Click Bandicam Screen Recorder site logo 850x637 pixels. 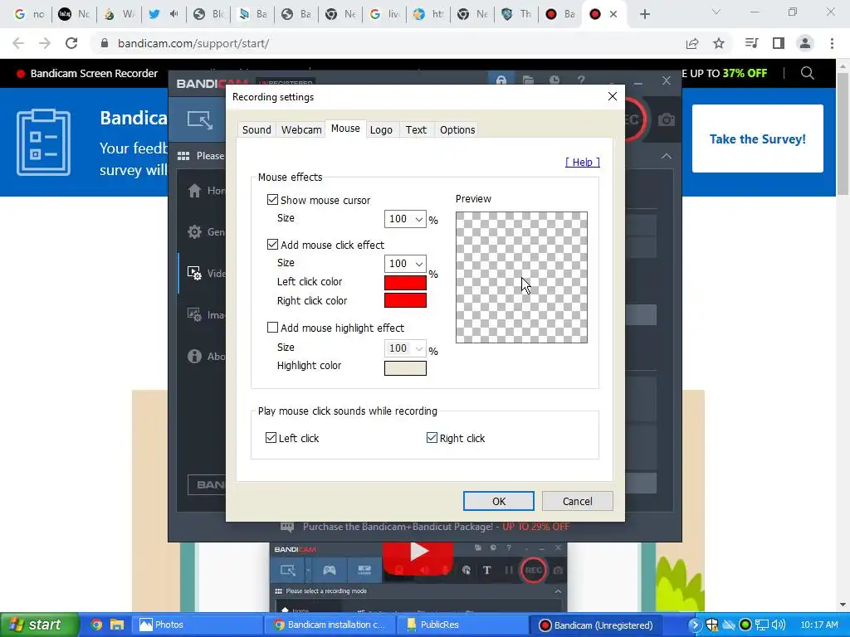pyautogui.click(x=87, y=73)
